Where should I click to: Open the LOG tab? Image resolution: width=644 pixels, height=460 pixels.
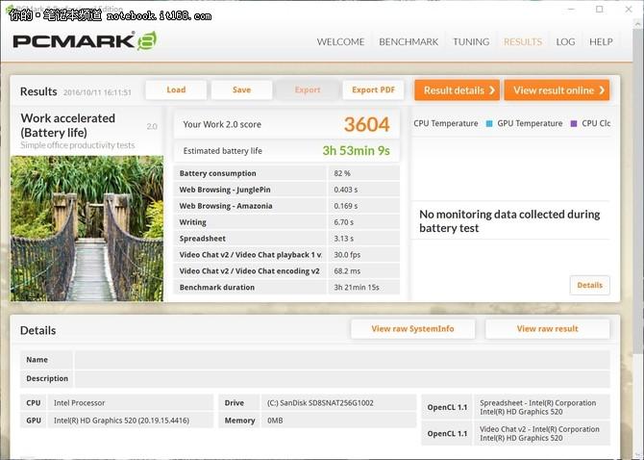point(565,42)
